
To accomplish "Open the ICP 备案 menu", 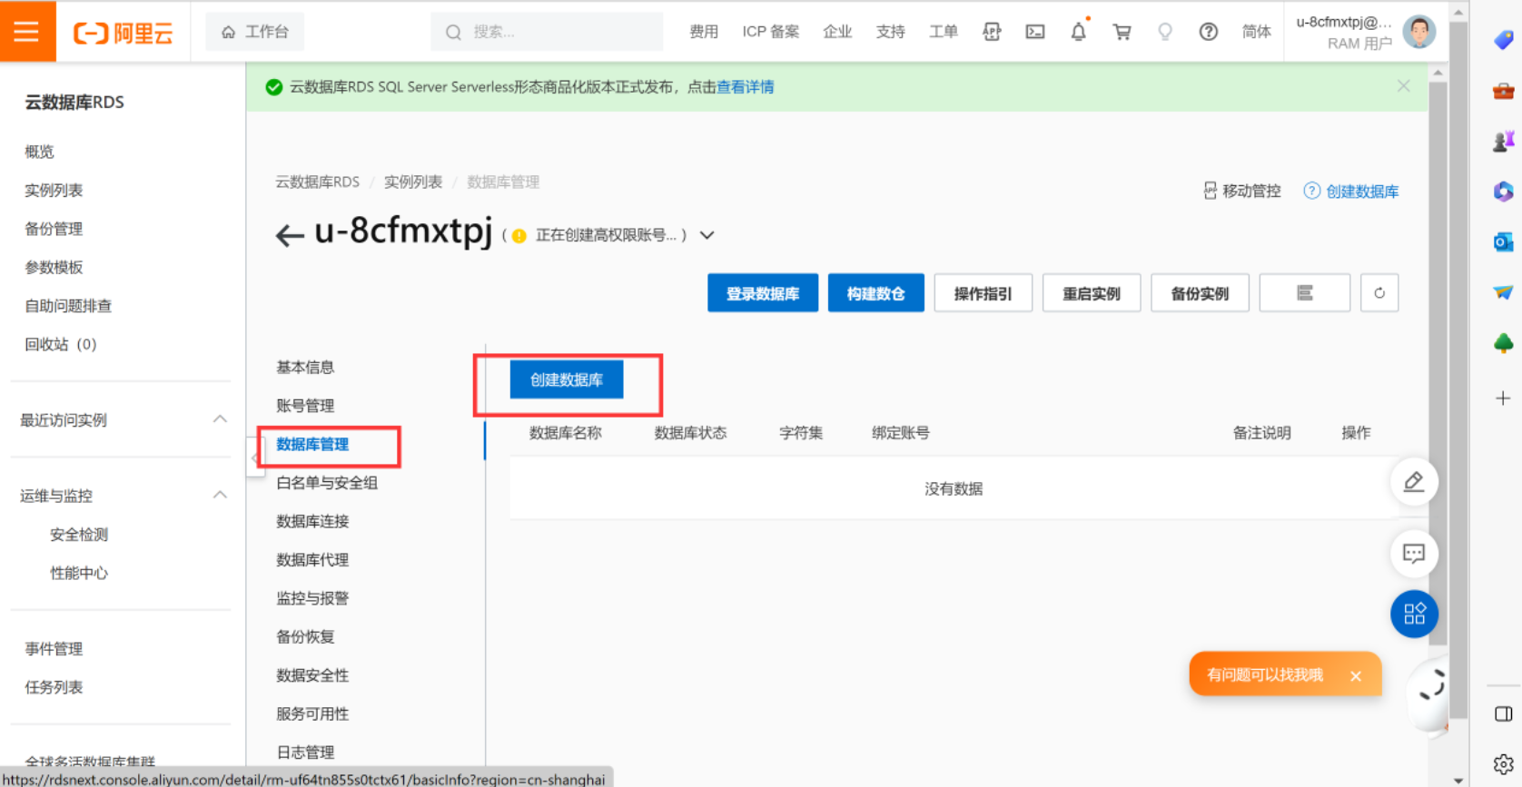I will (x=771, y=32).
